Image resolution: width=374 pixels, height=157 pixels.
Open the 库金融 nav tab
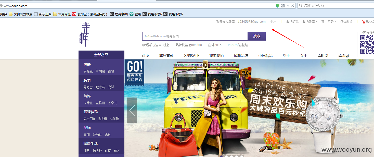click(x=344, y=56)
